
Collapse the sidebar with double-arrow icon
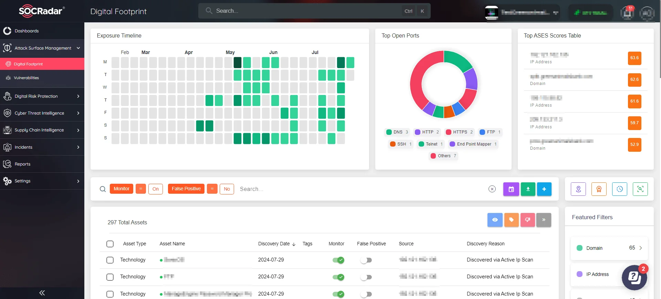[x=42, y=293]
